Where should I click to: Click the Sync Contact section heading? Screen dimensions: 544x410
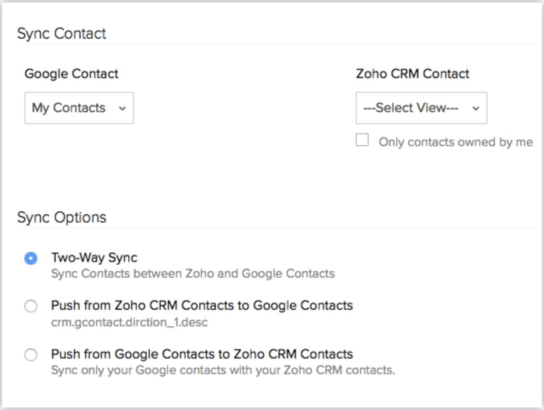tap(62, 34)
